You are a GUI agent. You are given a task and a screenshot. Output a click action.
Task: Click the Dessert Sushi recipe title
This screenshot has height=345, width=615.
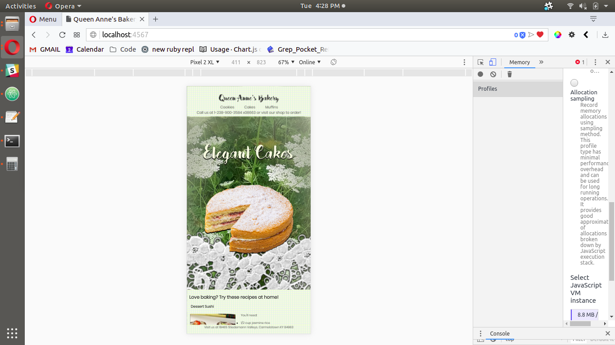(x=202, y=306)
